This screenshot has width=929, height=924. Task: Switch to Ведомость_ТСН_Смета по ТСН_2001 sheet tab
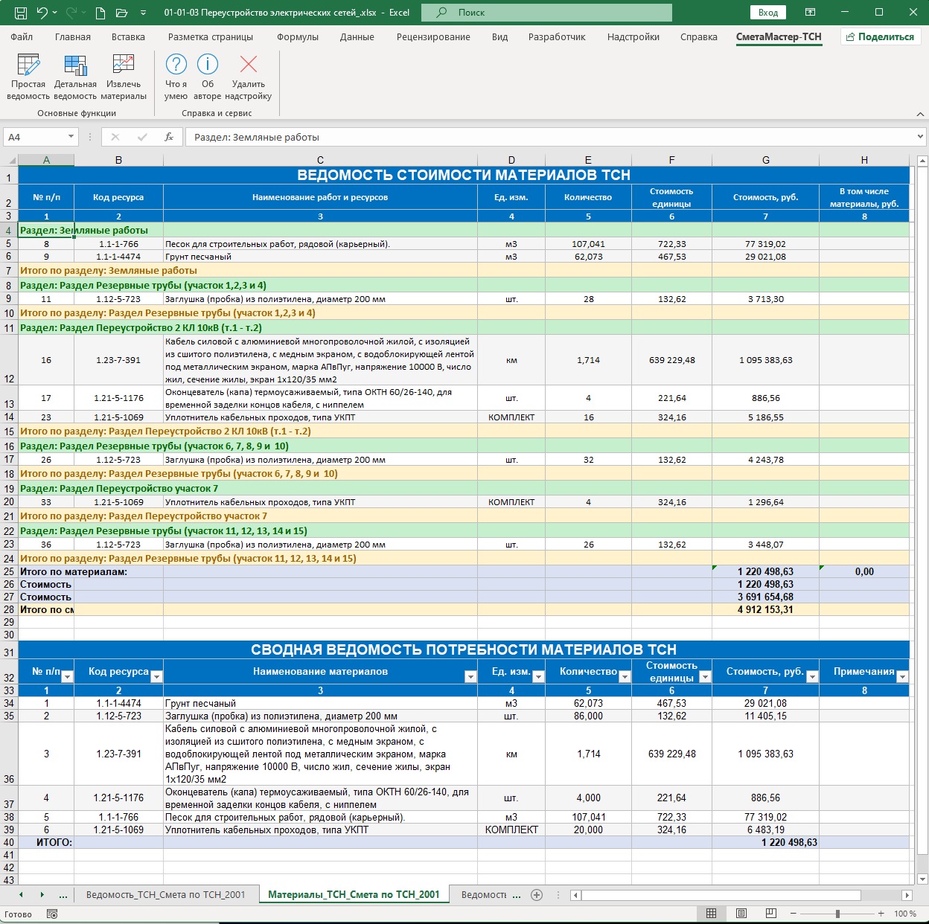coord(165,895)
